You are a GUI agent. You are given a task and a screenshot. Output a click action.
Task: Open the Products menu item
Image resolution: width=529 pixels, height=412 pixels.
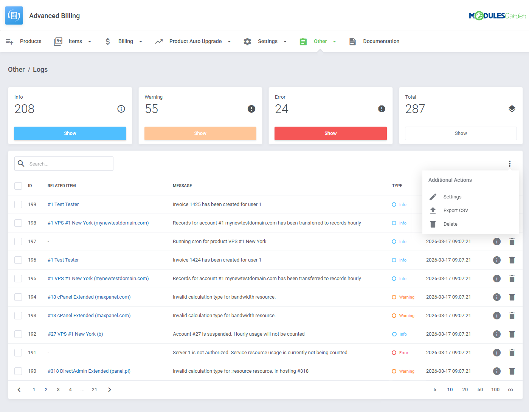pyautogui.click(x=31, y=41)
